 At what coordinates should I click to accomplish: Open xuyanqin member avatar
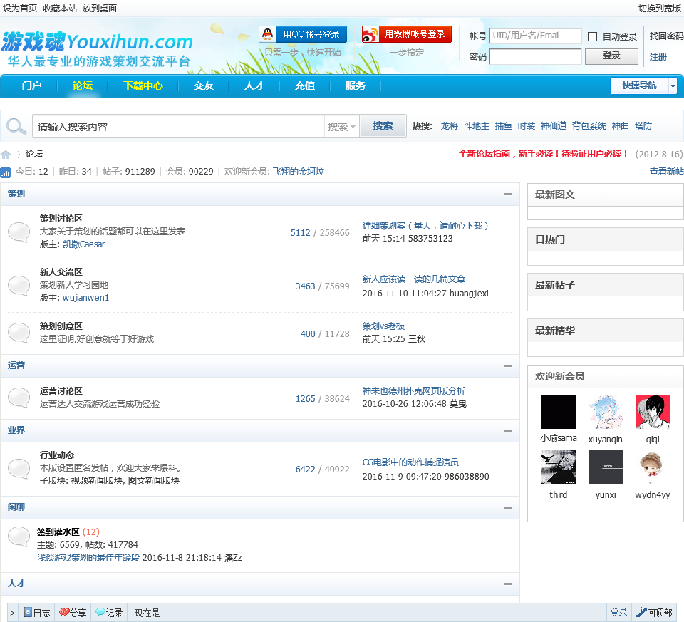[606, 412]
